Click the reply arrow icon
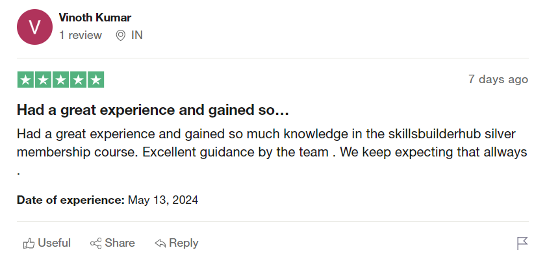The image size is (534, 261). point(160,243)
